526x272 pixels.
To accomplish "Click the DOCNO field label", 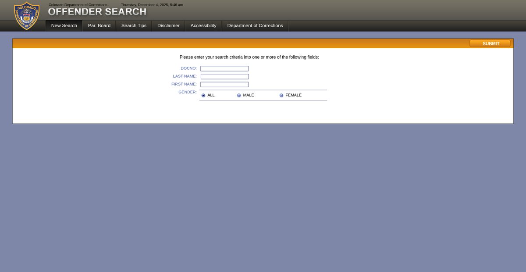I will tap(188, 68).
